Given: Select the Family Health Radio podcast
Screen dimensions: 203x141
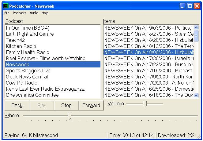Looking at the screenshot, I should coord(53,52).
